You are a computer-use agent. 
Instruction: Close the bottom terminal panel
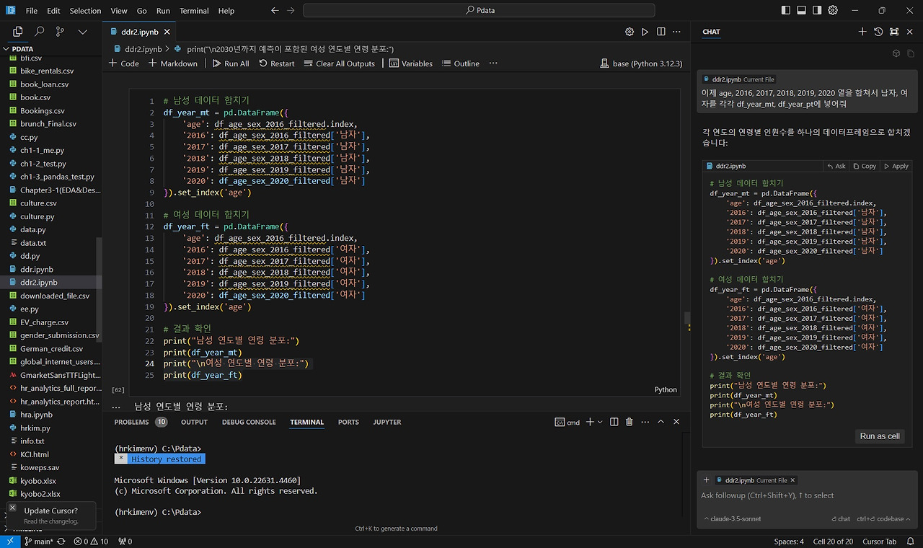pyautogui.click(x=676, y=422)
